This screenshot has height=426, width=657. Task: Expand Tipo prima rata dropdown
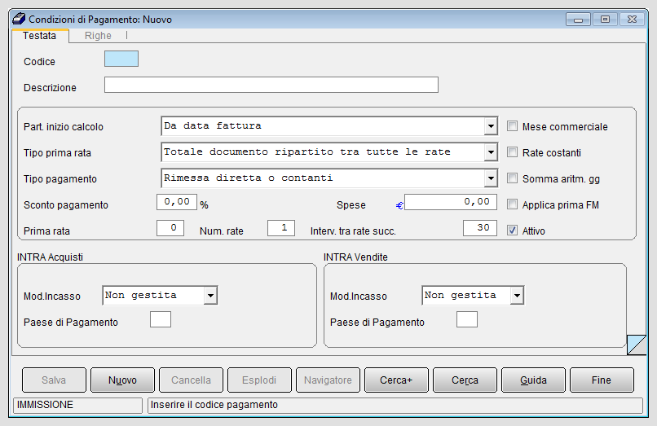pyautogui.click(x=491, y=152)
